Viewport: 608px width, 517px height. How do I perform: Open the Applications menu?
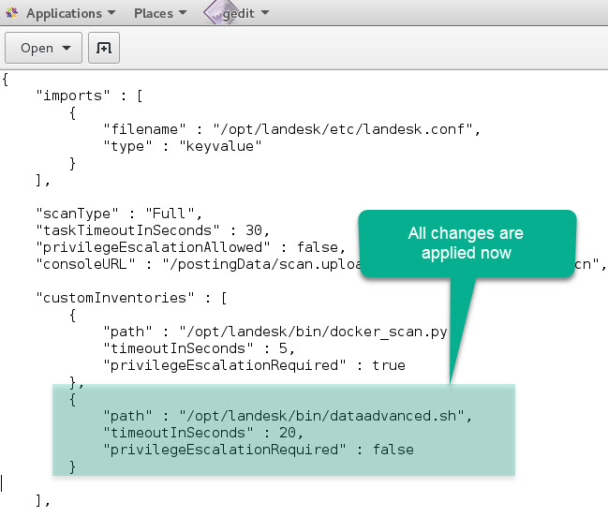tap(63, 13)
